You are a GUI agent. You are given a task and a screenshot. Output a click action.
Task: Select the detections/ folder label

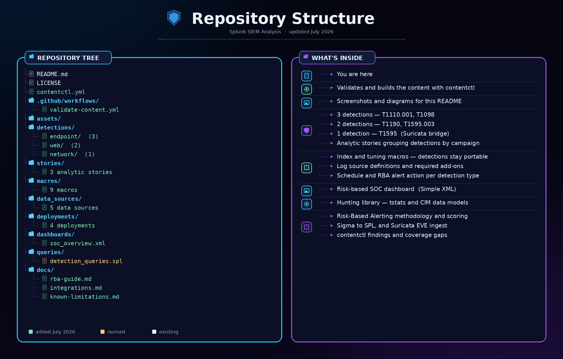(x=55, y=128)
